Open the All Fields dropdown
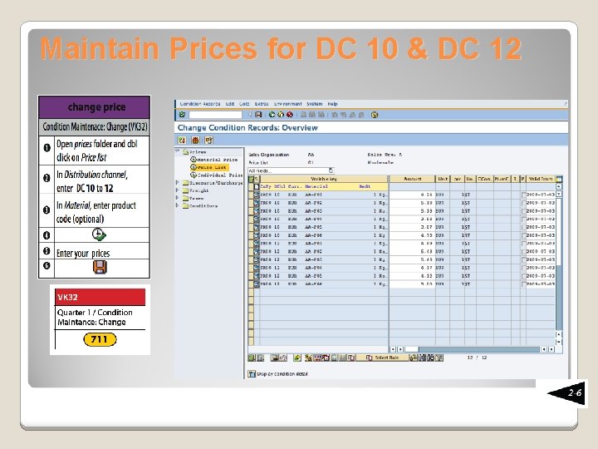 click(331, 170)
